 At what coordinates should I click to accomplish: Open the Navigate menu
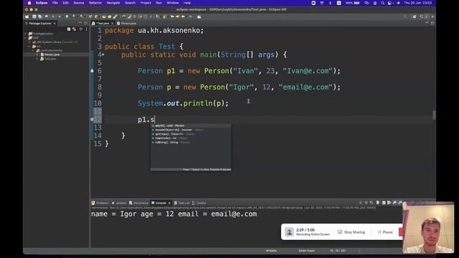(x=113, y=3)
